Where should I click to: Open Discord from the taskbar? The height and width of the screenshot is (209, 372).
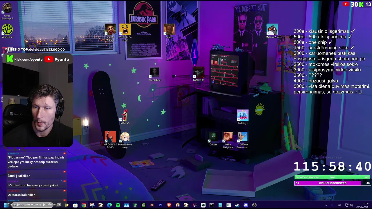246,205
